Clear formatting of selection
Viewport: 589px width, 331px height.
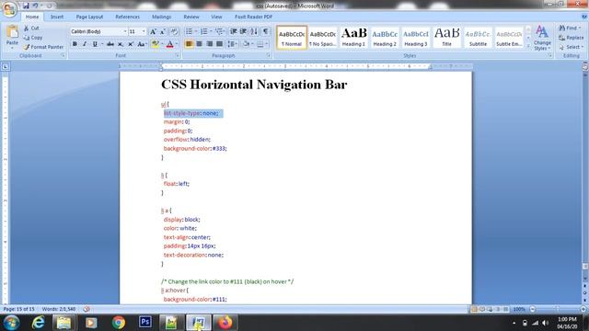point(174,31)
